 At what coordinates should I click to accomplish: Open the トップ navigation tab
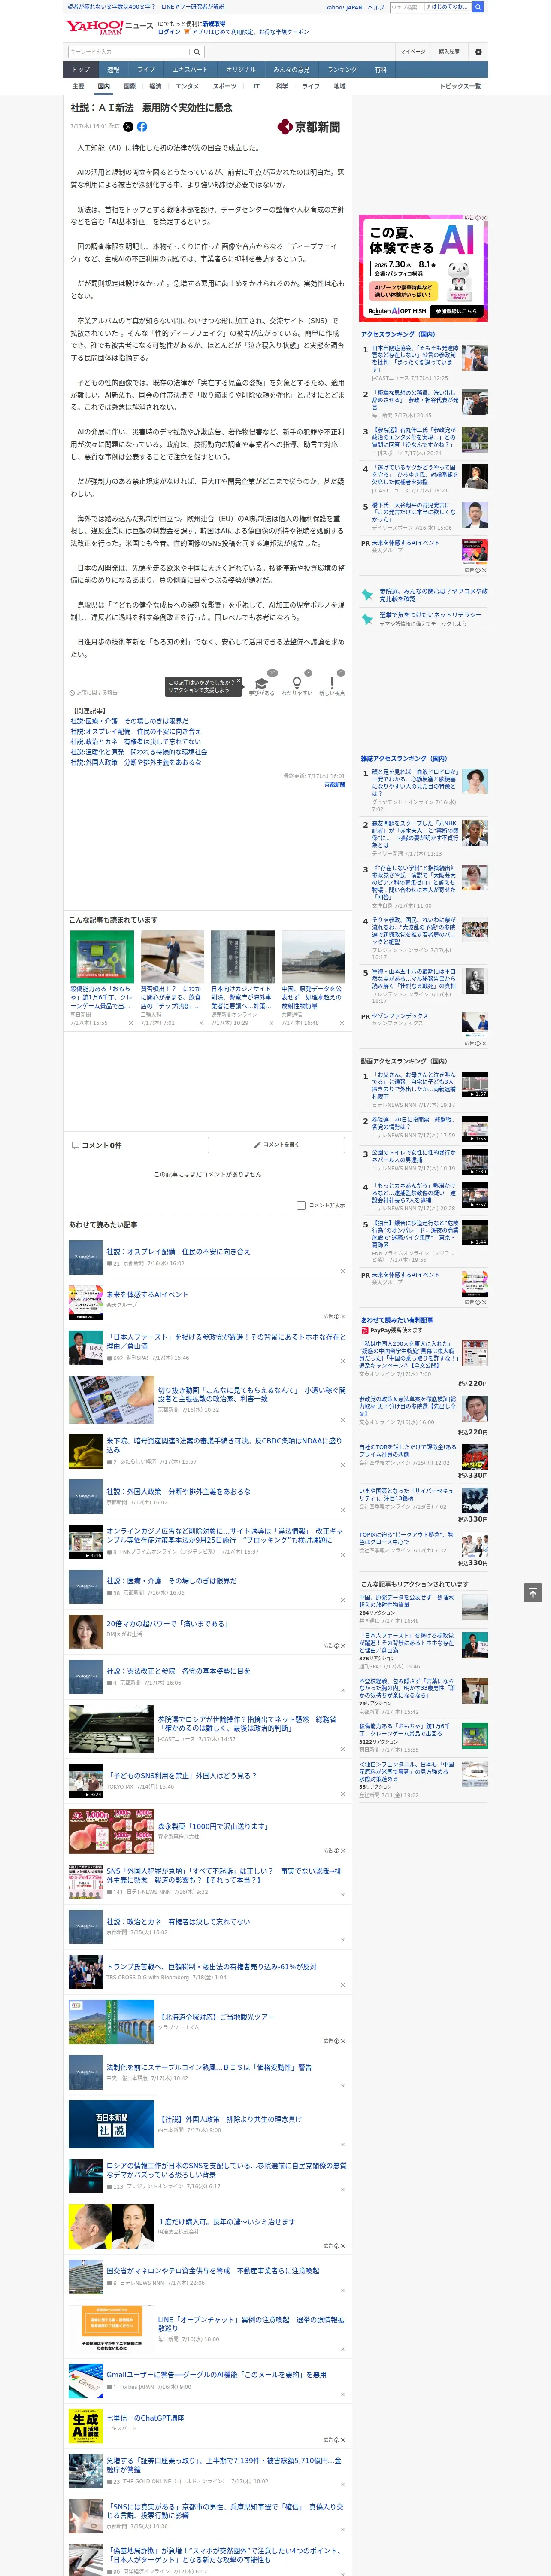point(81,70)
